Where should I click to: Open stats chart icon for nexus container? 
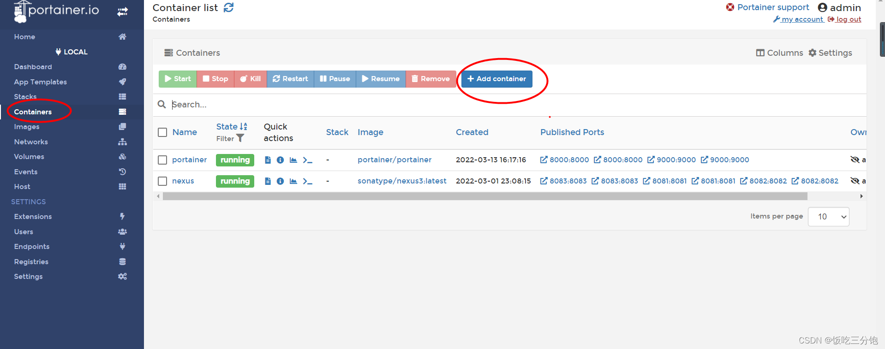[293, 181]
